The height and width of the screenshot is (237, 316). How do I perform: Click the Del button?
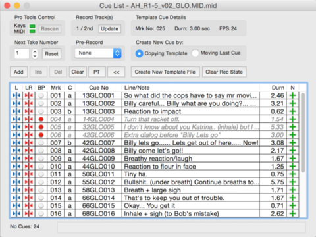[58, 72]
